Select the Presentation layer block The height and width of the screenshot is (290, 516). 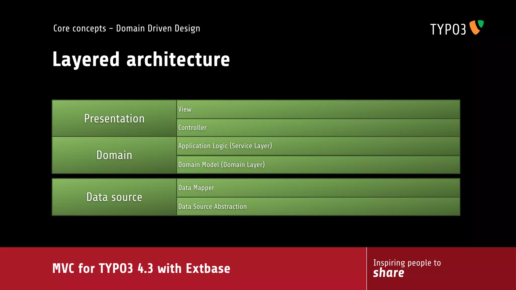(x=114, y=118)
